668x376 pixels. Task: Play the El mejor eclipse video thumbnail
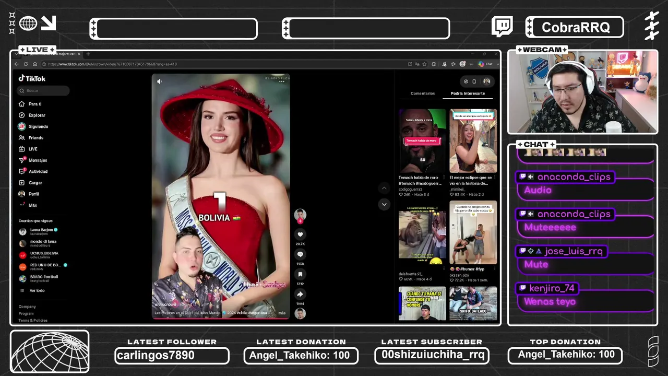(473, 141)
